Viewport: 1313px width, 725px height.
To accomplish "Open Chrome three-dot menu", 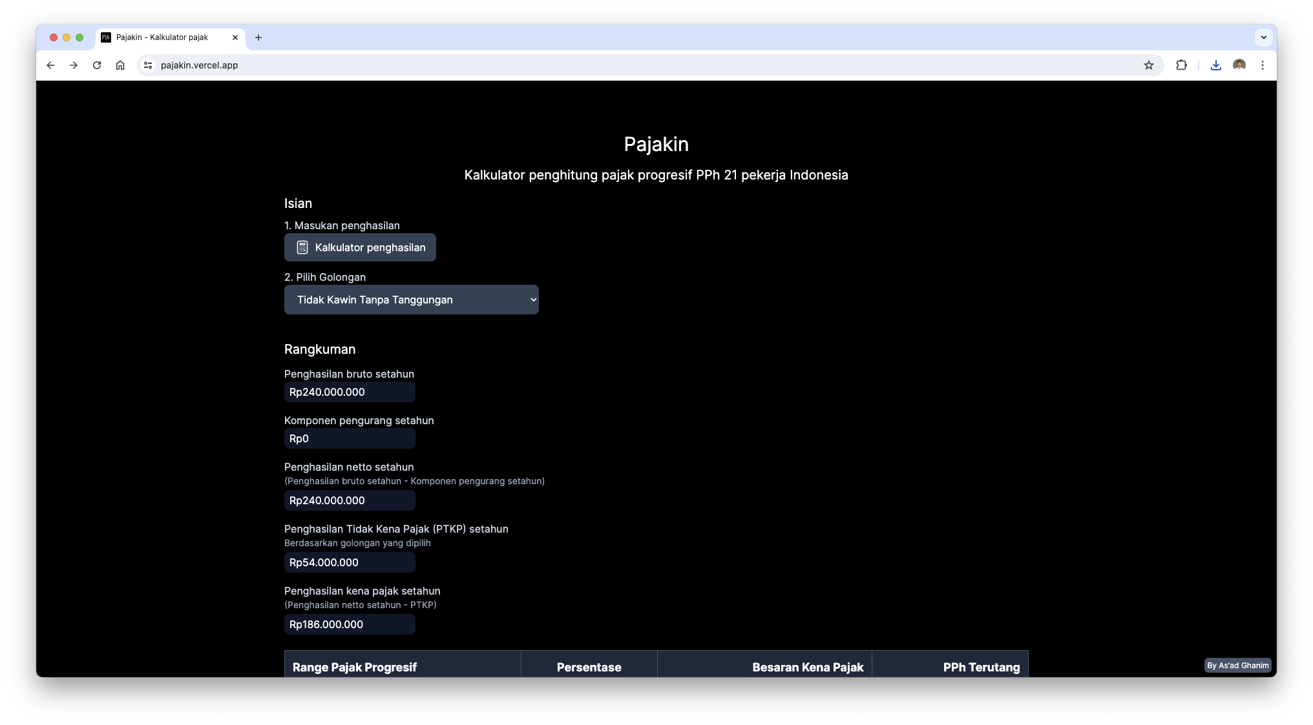I will coord(1262,65).
